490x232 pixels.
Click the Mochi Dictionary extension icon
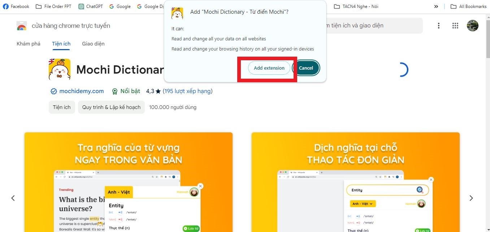point(60,69)
